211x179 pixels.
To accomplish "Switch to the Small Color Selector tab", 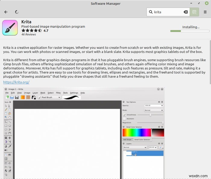I will [x=142, y=140].
